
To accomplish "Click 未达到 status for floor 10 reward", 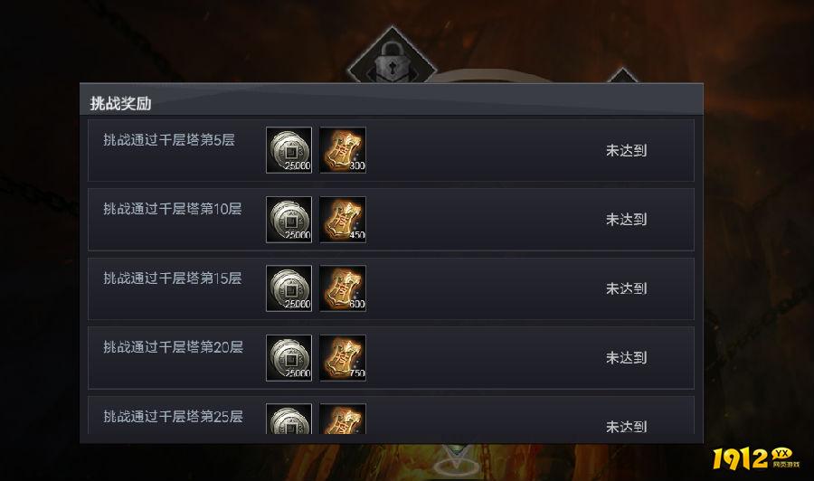I will pyautogui.click(x=626, y=220).
